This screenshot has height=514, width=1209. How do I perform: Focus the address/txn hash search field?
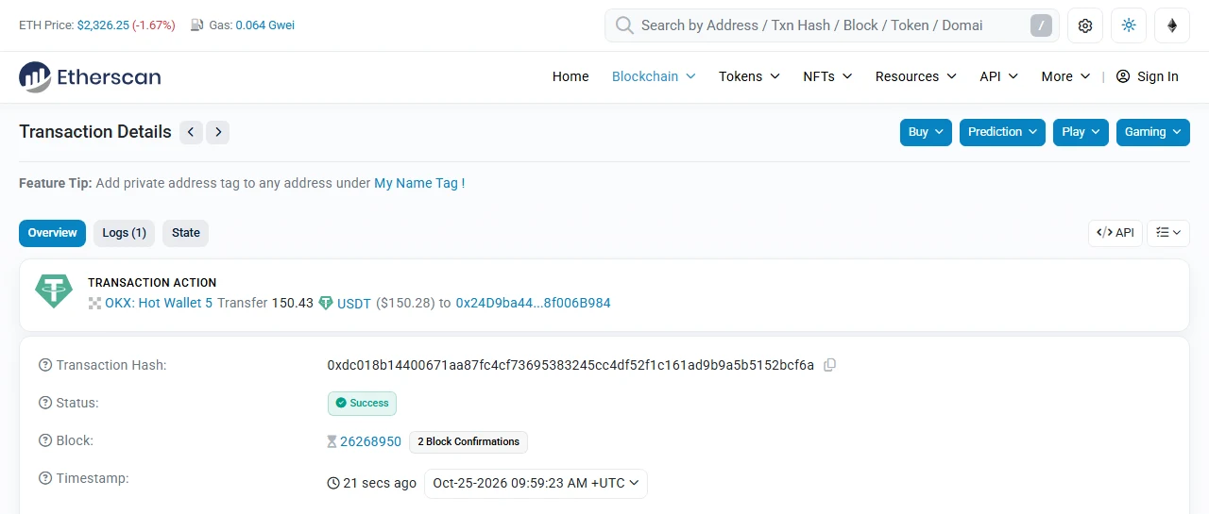[831, 25]
